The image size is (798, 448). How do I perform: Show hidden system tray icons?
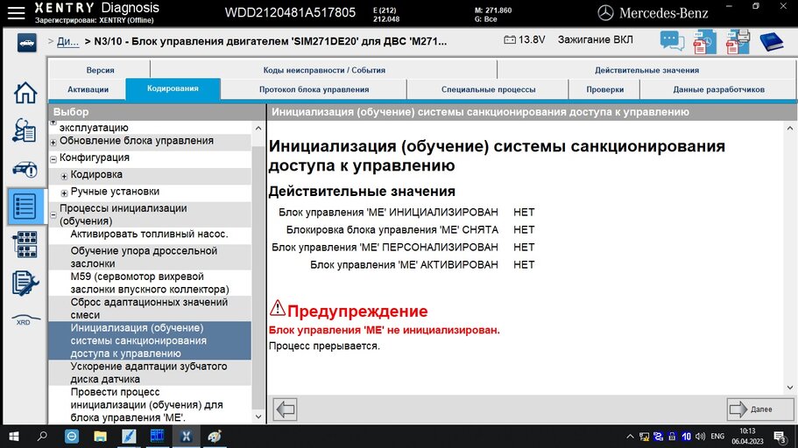click(630, 437)
